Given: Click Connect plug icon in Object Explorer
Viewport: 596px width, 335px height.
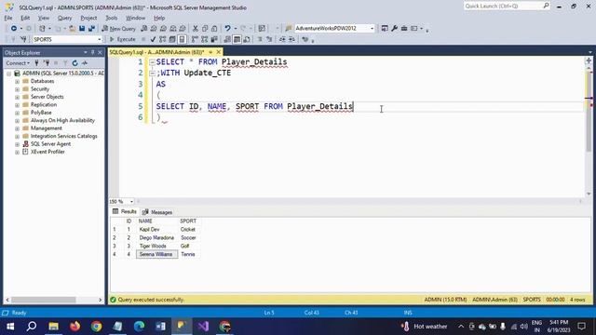Looking at the screenshot, I should pyautogui.click(x=36, y=63).
